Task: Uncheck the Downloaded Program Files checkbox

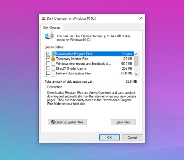Action: 48,54
